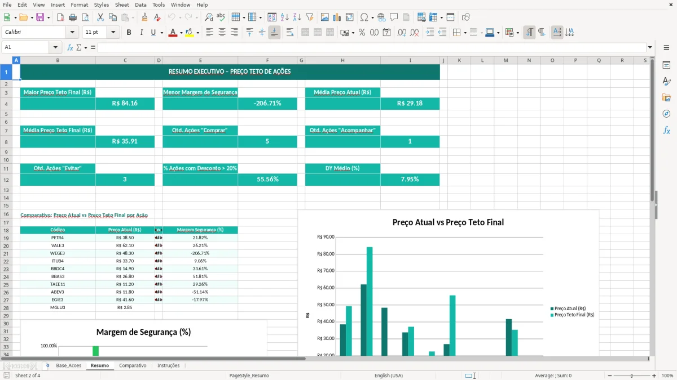Viewport: 677px width, 380px height.
Task: Open sidebar Gallery panel
Action: [x=666, y=97]
